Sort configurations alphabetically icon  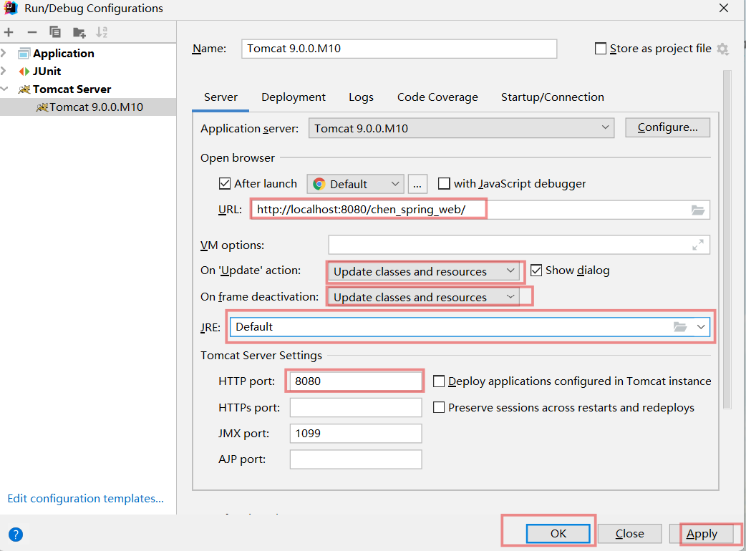pos(102,32)
